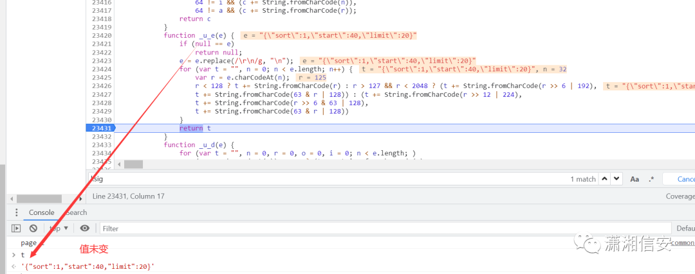695x274 pixels.
Task: Click the left pane scrollbar left arrow
Action: point(12,199)
